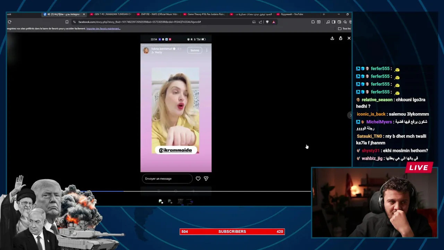Close the Arij Rjiba Facebook tab

click(x=84, y=14)
